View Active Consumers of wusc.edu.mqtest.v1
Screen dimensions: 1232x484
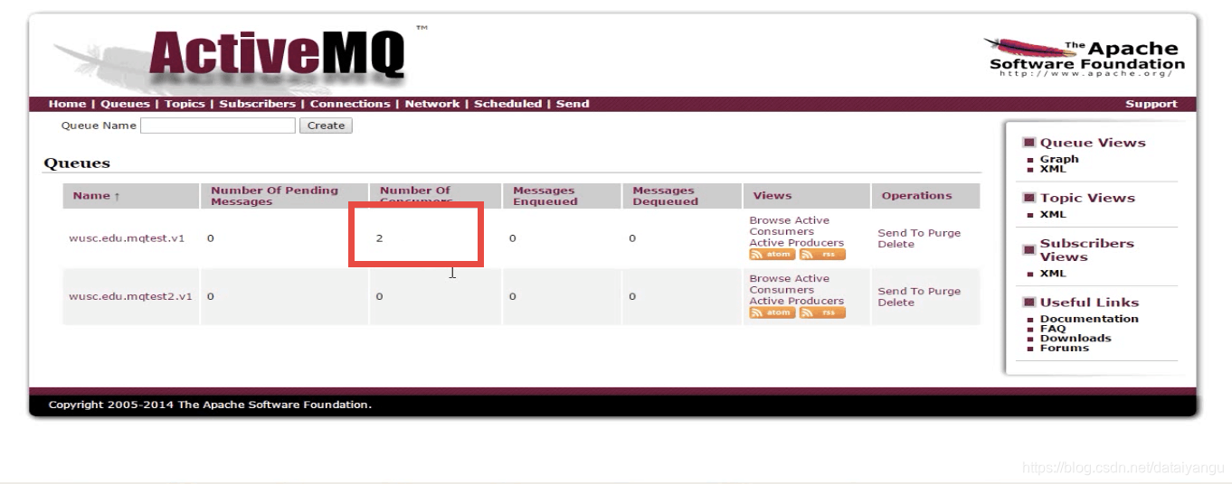point(790,226)
